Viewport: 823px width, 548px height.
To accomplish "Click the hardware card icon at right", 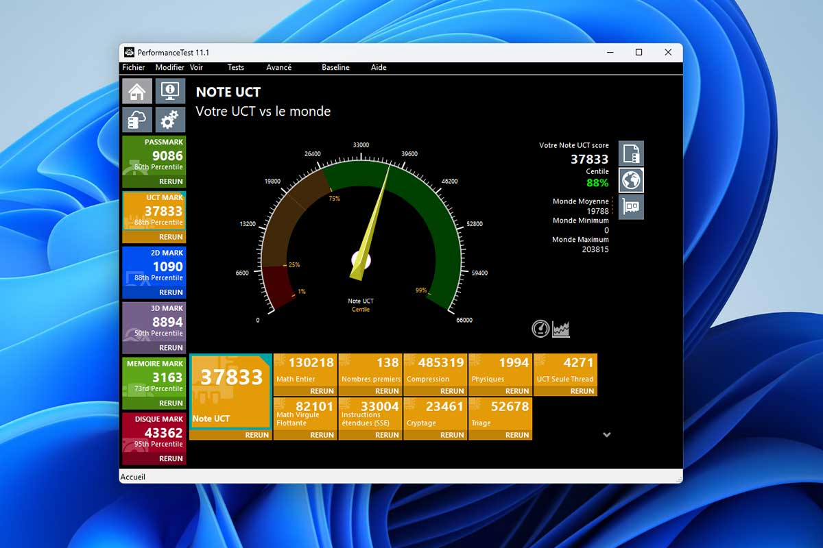I will pos(631,207).
